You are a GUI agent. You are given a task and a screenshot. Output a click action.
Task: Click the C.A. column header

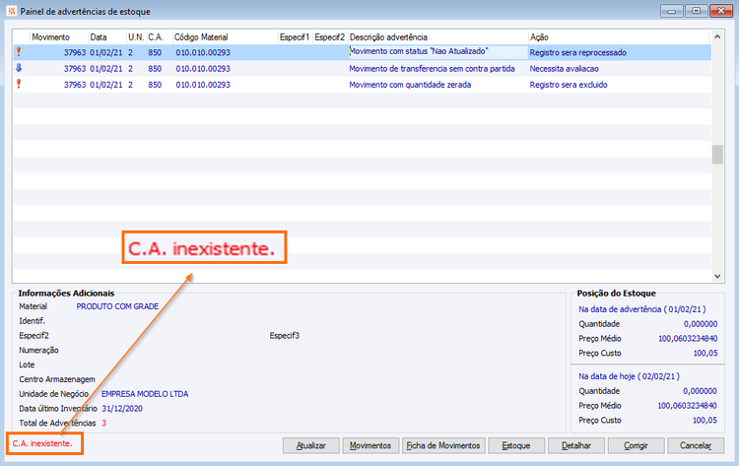[x=159, y=37]
